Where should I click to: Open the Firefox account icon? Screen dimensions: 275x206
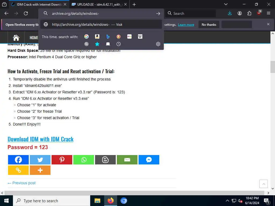click(x=240, y=13)
